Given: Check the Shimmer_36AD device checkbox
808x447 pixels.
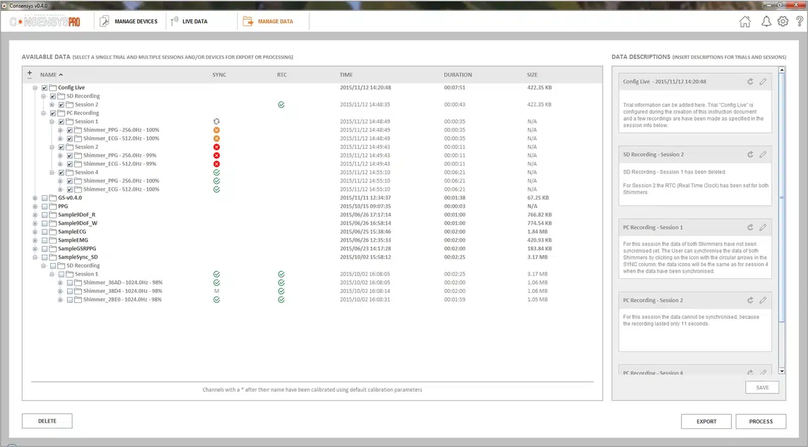Looking at the screenshot, I should (x=70, y=283).
